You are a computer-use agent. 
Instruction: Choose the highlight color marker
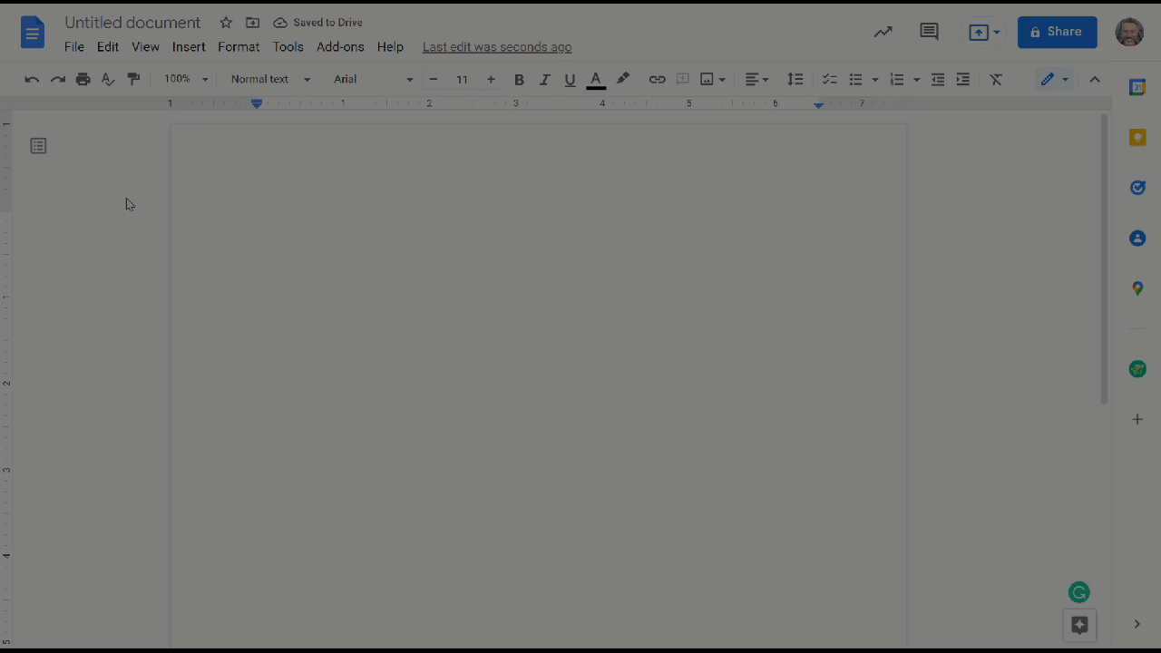(622, 80)
